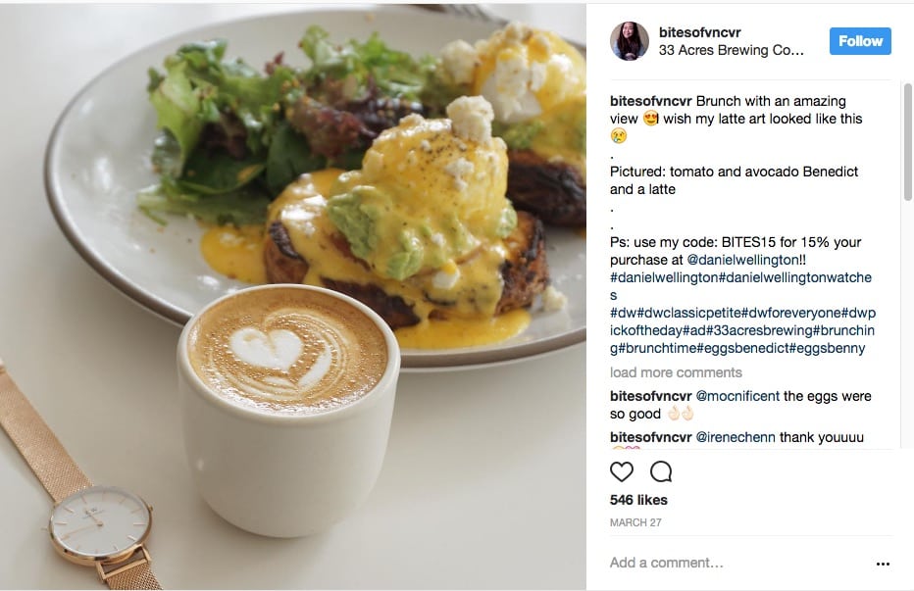View the 546 likes list
The width and height of the screenshot is (914, 591).
tap(638, 500)
